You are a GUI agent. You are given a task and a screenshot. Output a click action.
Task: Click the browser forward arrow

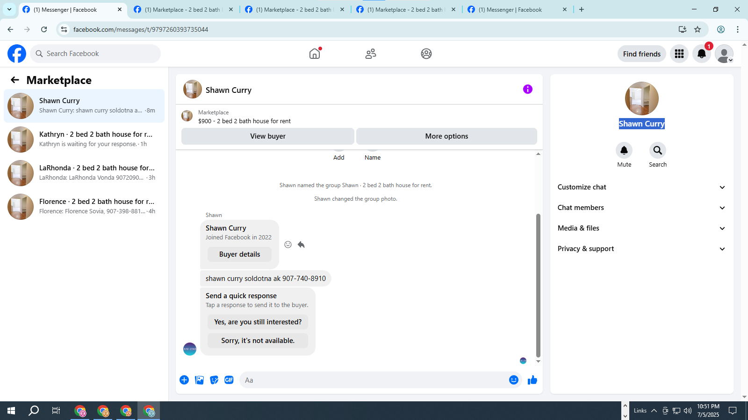(27, 29)
